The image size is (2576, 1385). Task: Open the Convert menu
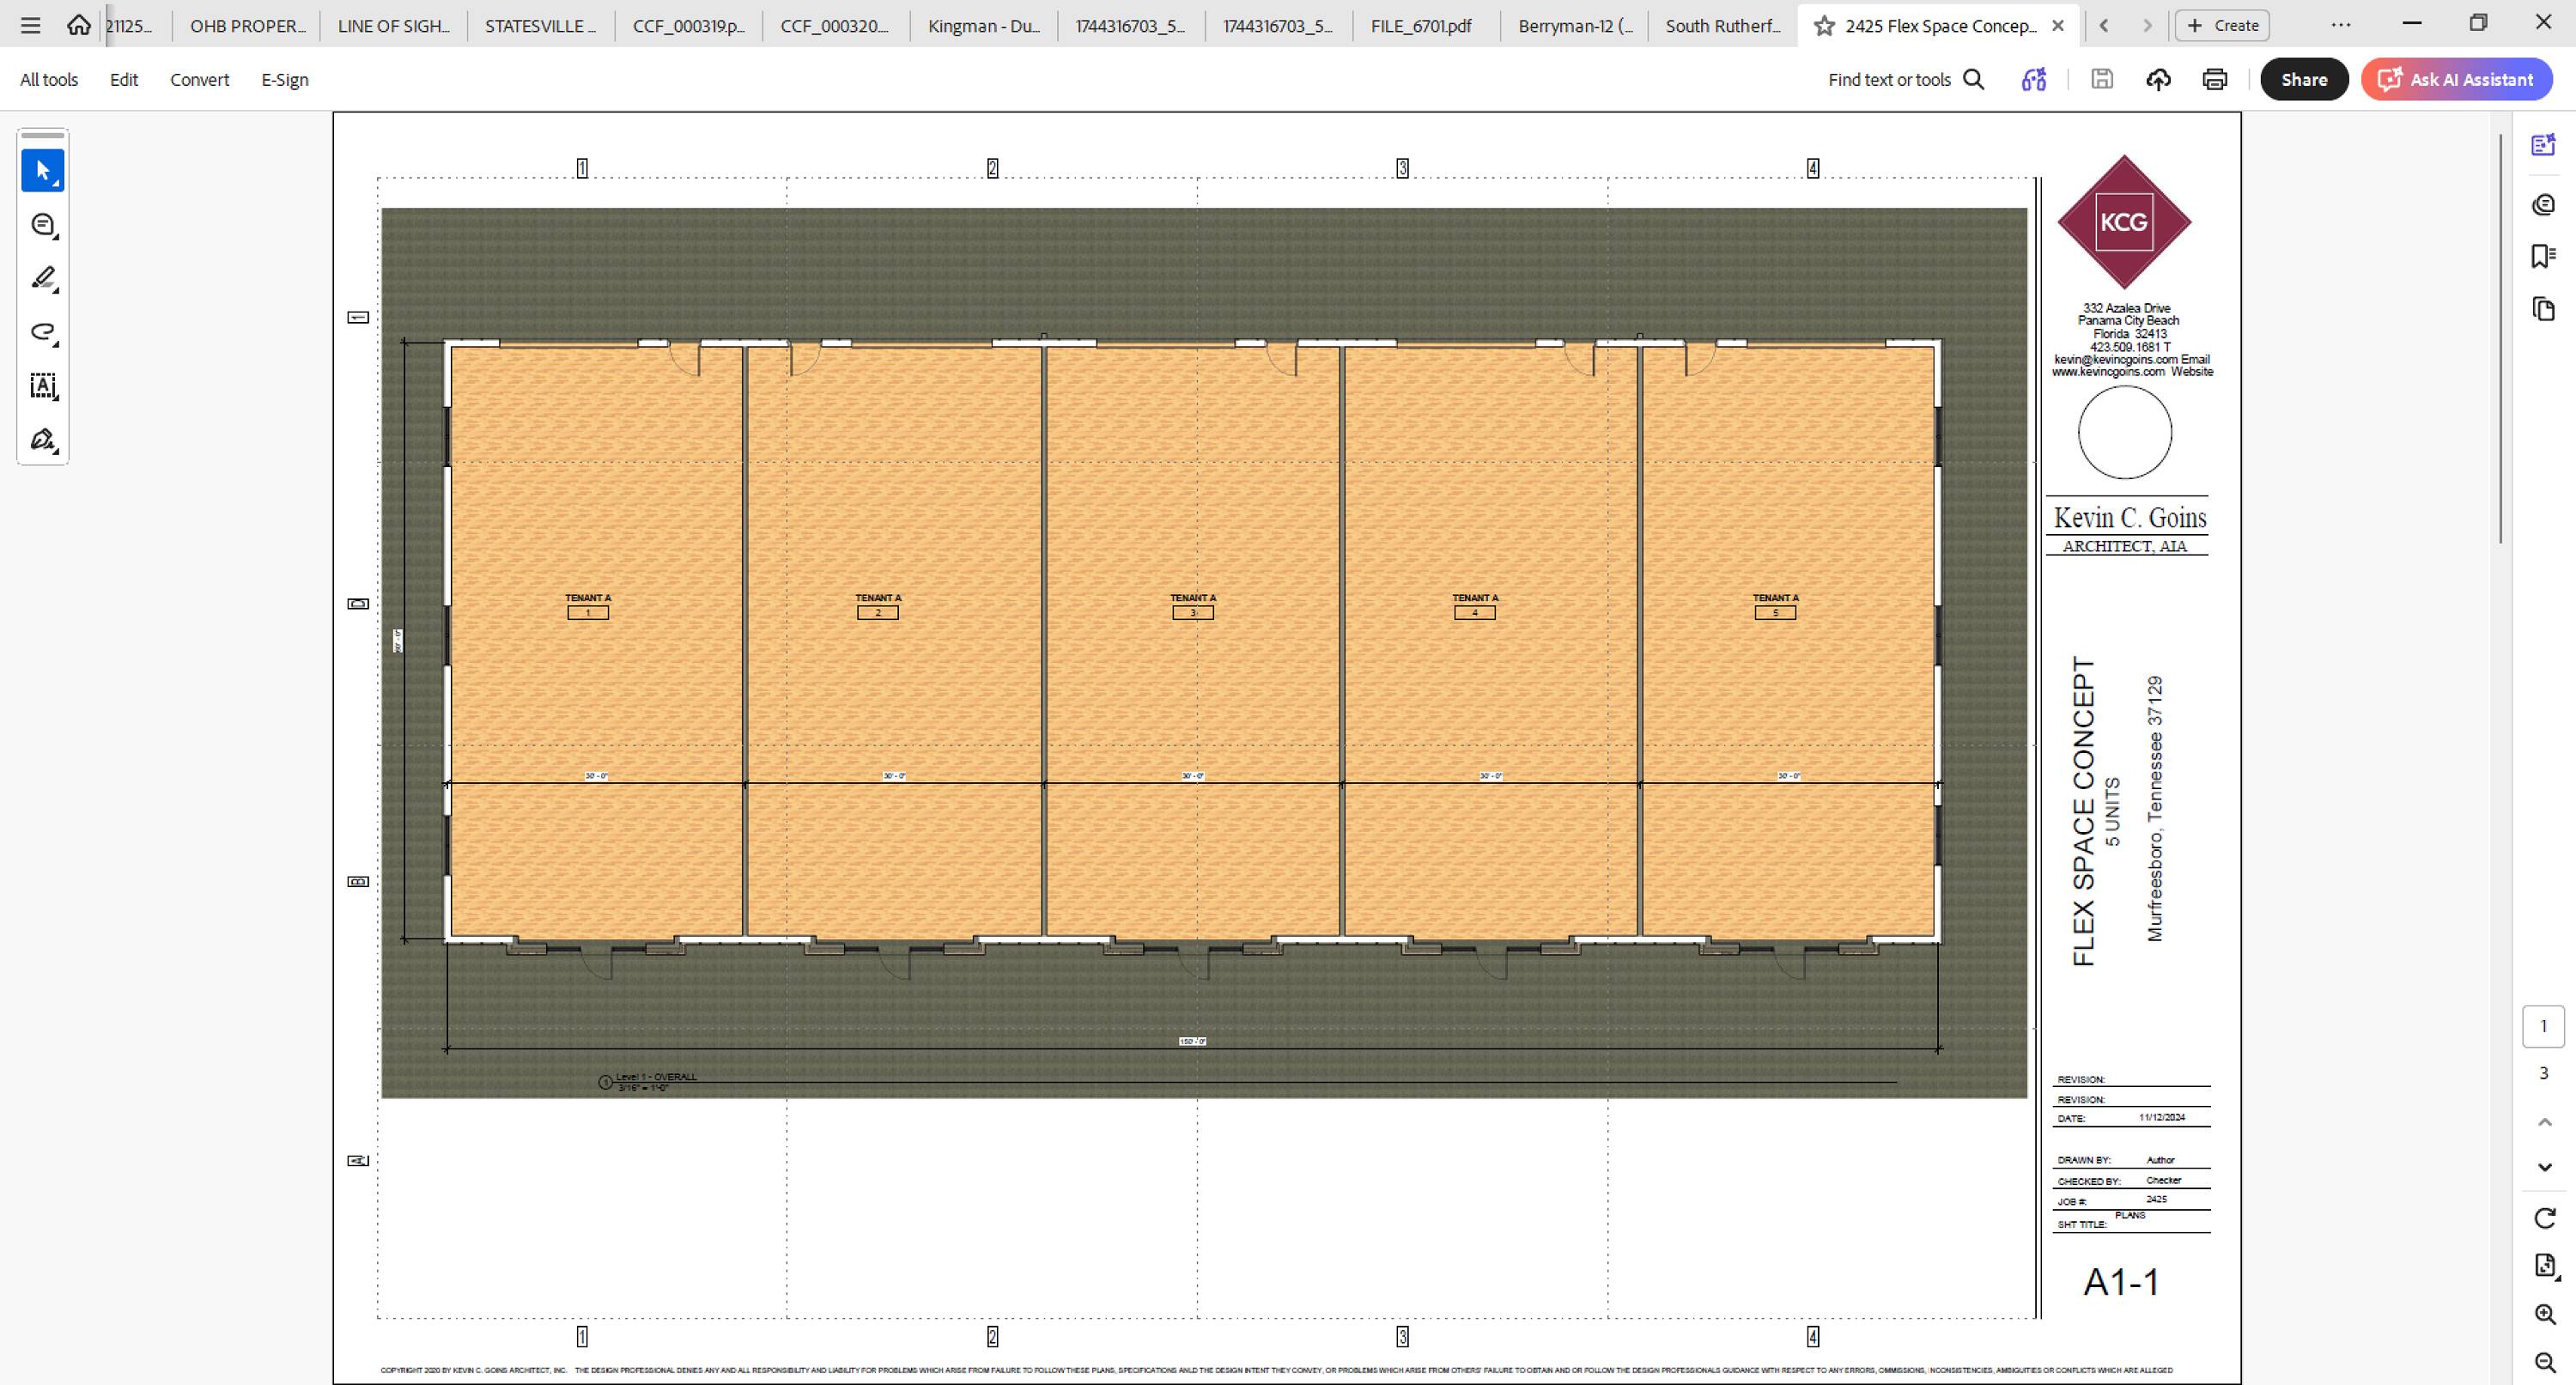click(199, 80)
